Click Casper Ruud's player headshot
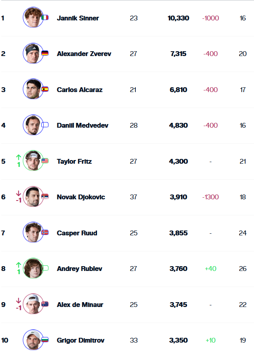Screen dimensions: 254x355 33,232
